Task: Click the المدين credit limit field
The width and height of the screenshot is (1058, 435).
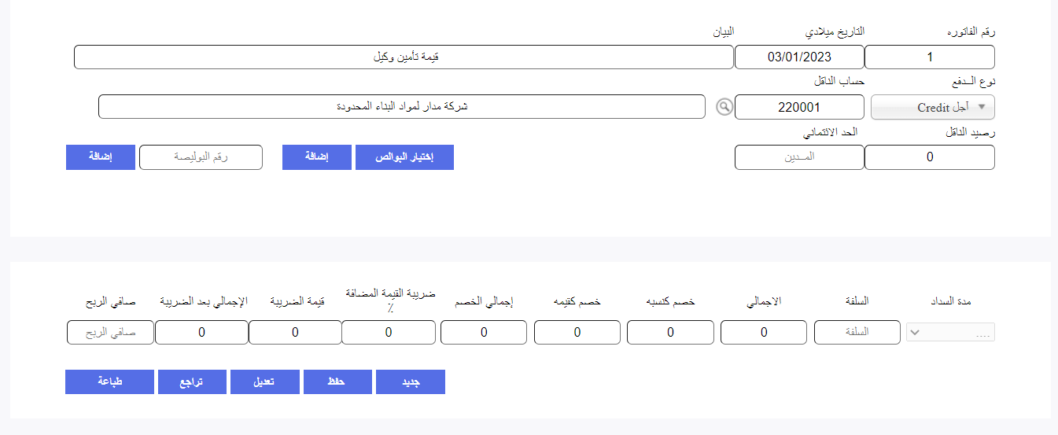Action: (x=799, y=157)
